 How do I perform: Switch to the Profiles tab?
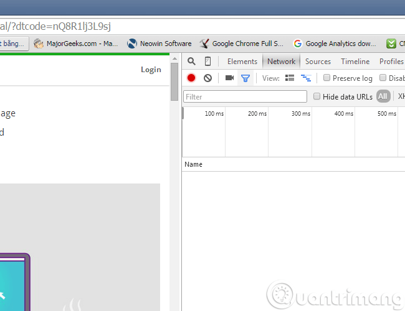click(391, 62)
